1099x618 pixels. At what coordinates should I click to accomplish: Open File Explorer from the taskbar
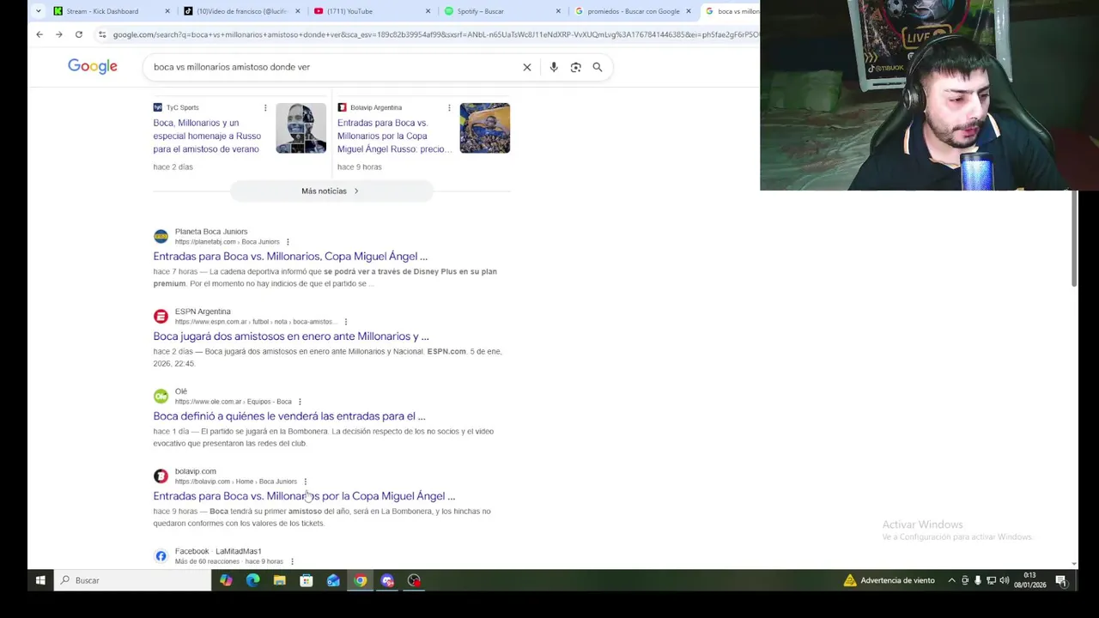(x=279, y=580)
